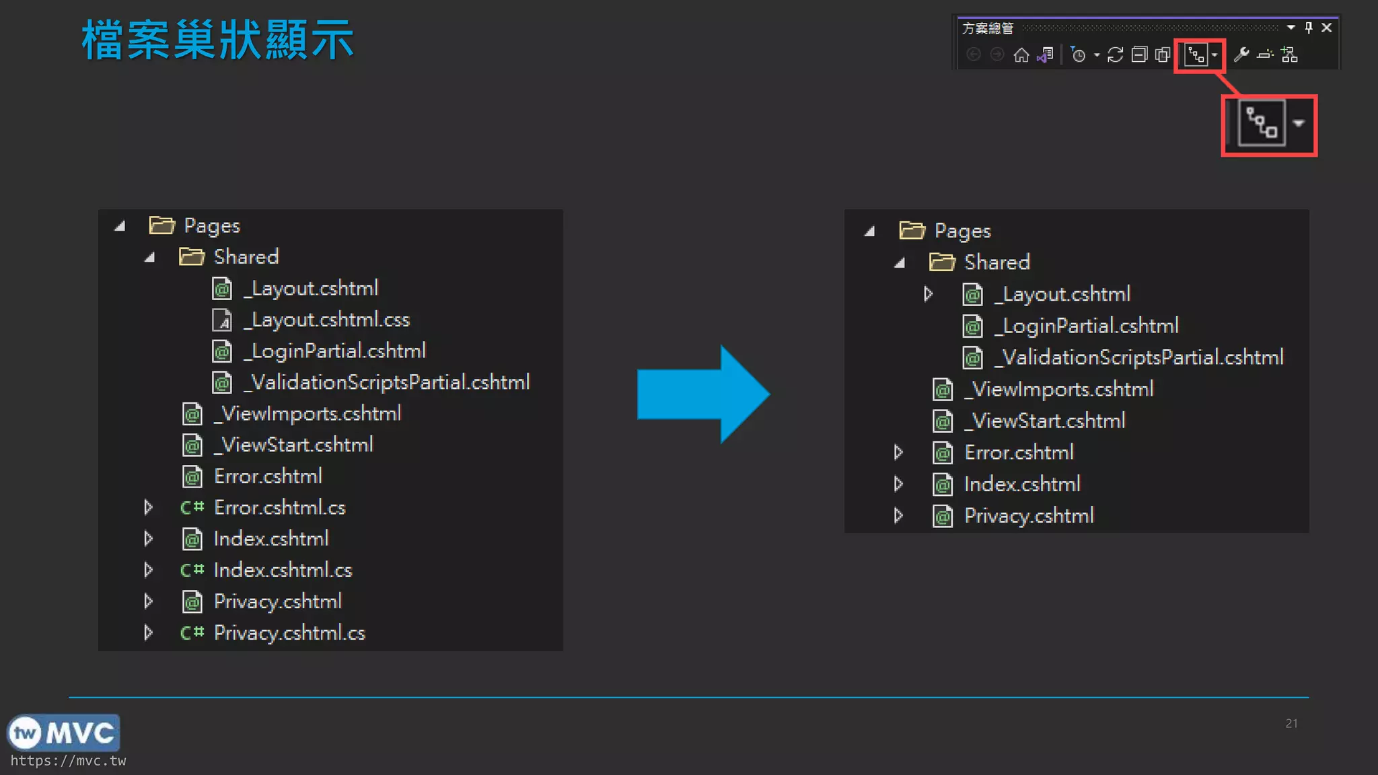Image resolution: width=1378 pixels, height=775 pixels.
Task: Click the Pages folder icon in left tree
Action: coord(161,225)
